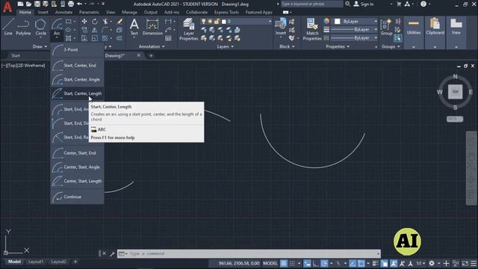Add a new drawing tab with plus
Viewport: 478px width, 269px height.
[x=151, y=55]
